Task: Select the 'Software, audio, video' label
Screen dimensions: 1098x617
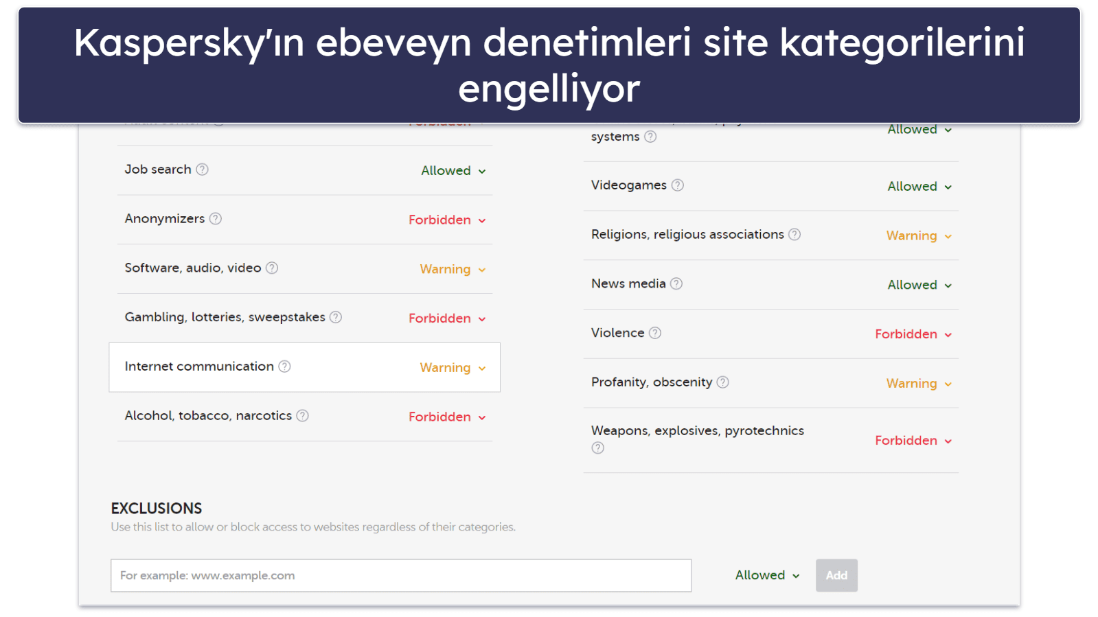Action: (193, 268)
